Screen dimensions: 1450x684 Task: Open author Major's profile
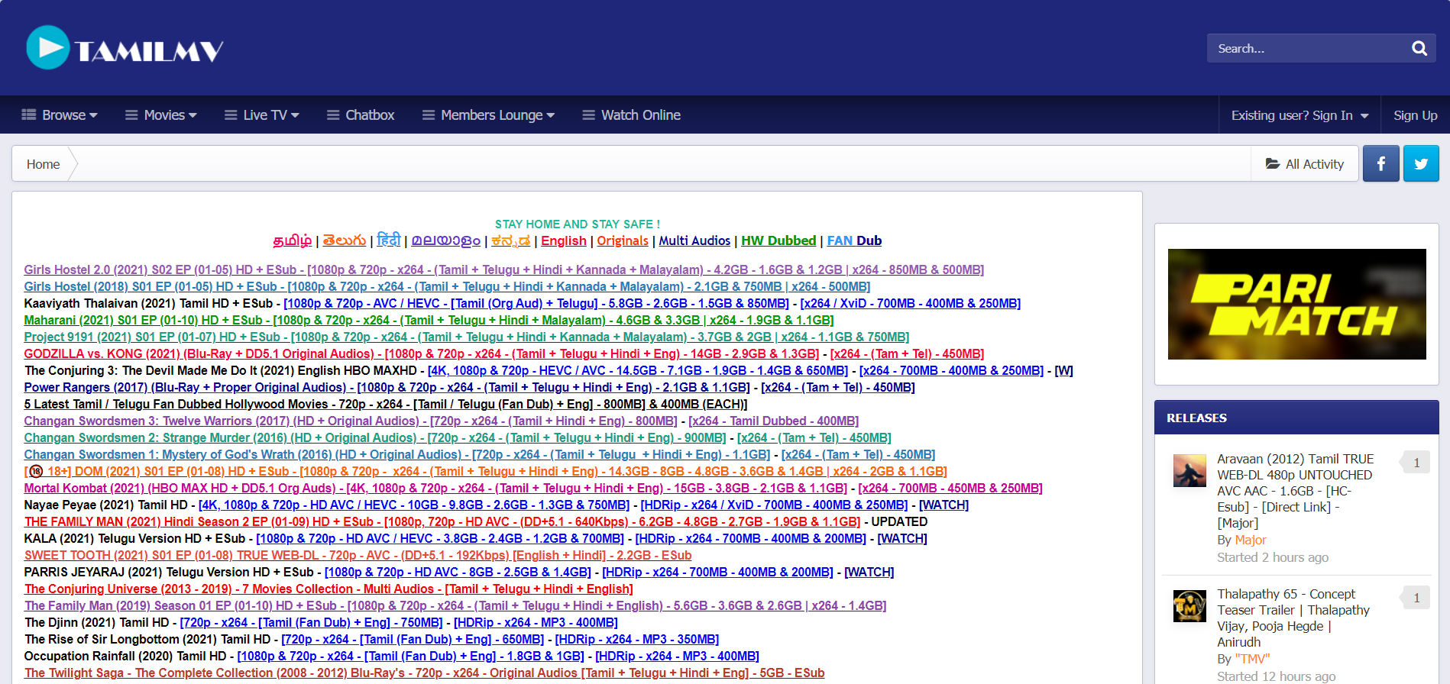1250,540
